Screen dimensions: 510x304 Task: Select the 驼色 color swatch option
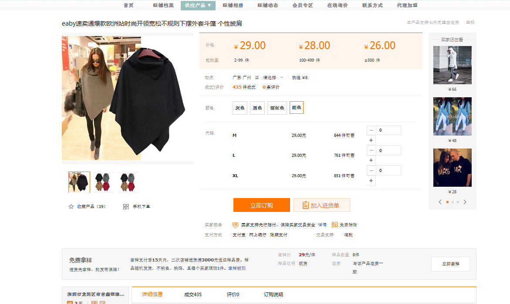click(x=297, y=108)
